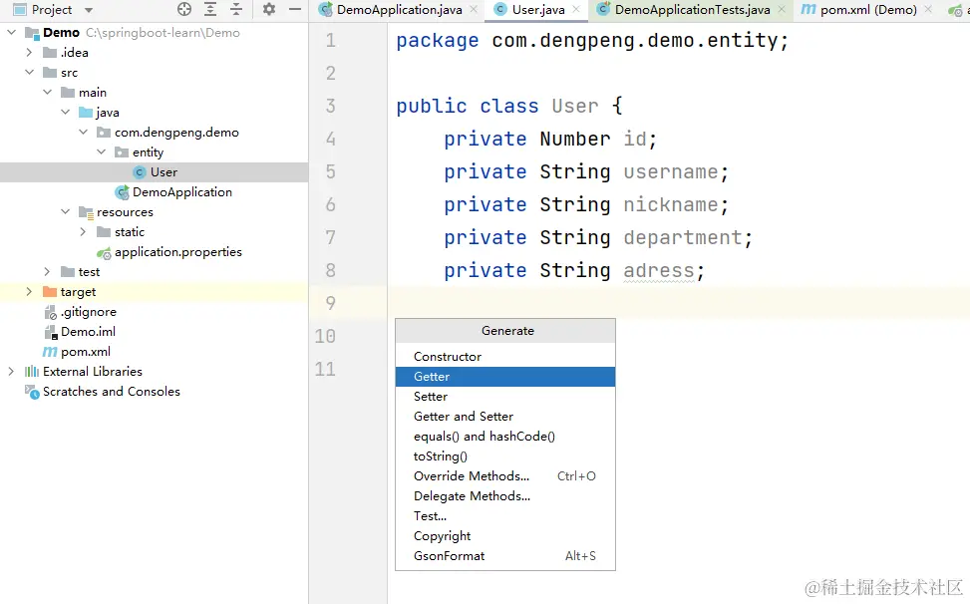Image resolution: width=970 pixels, height=604 pixels.
Task: Click the package declaration on line 1
Action: (x=592, y=41)
